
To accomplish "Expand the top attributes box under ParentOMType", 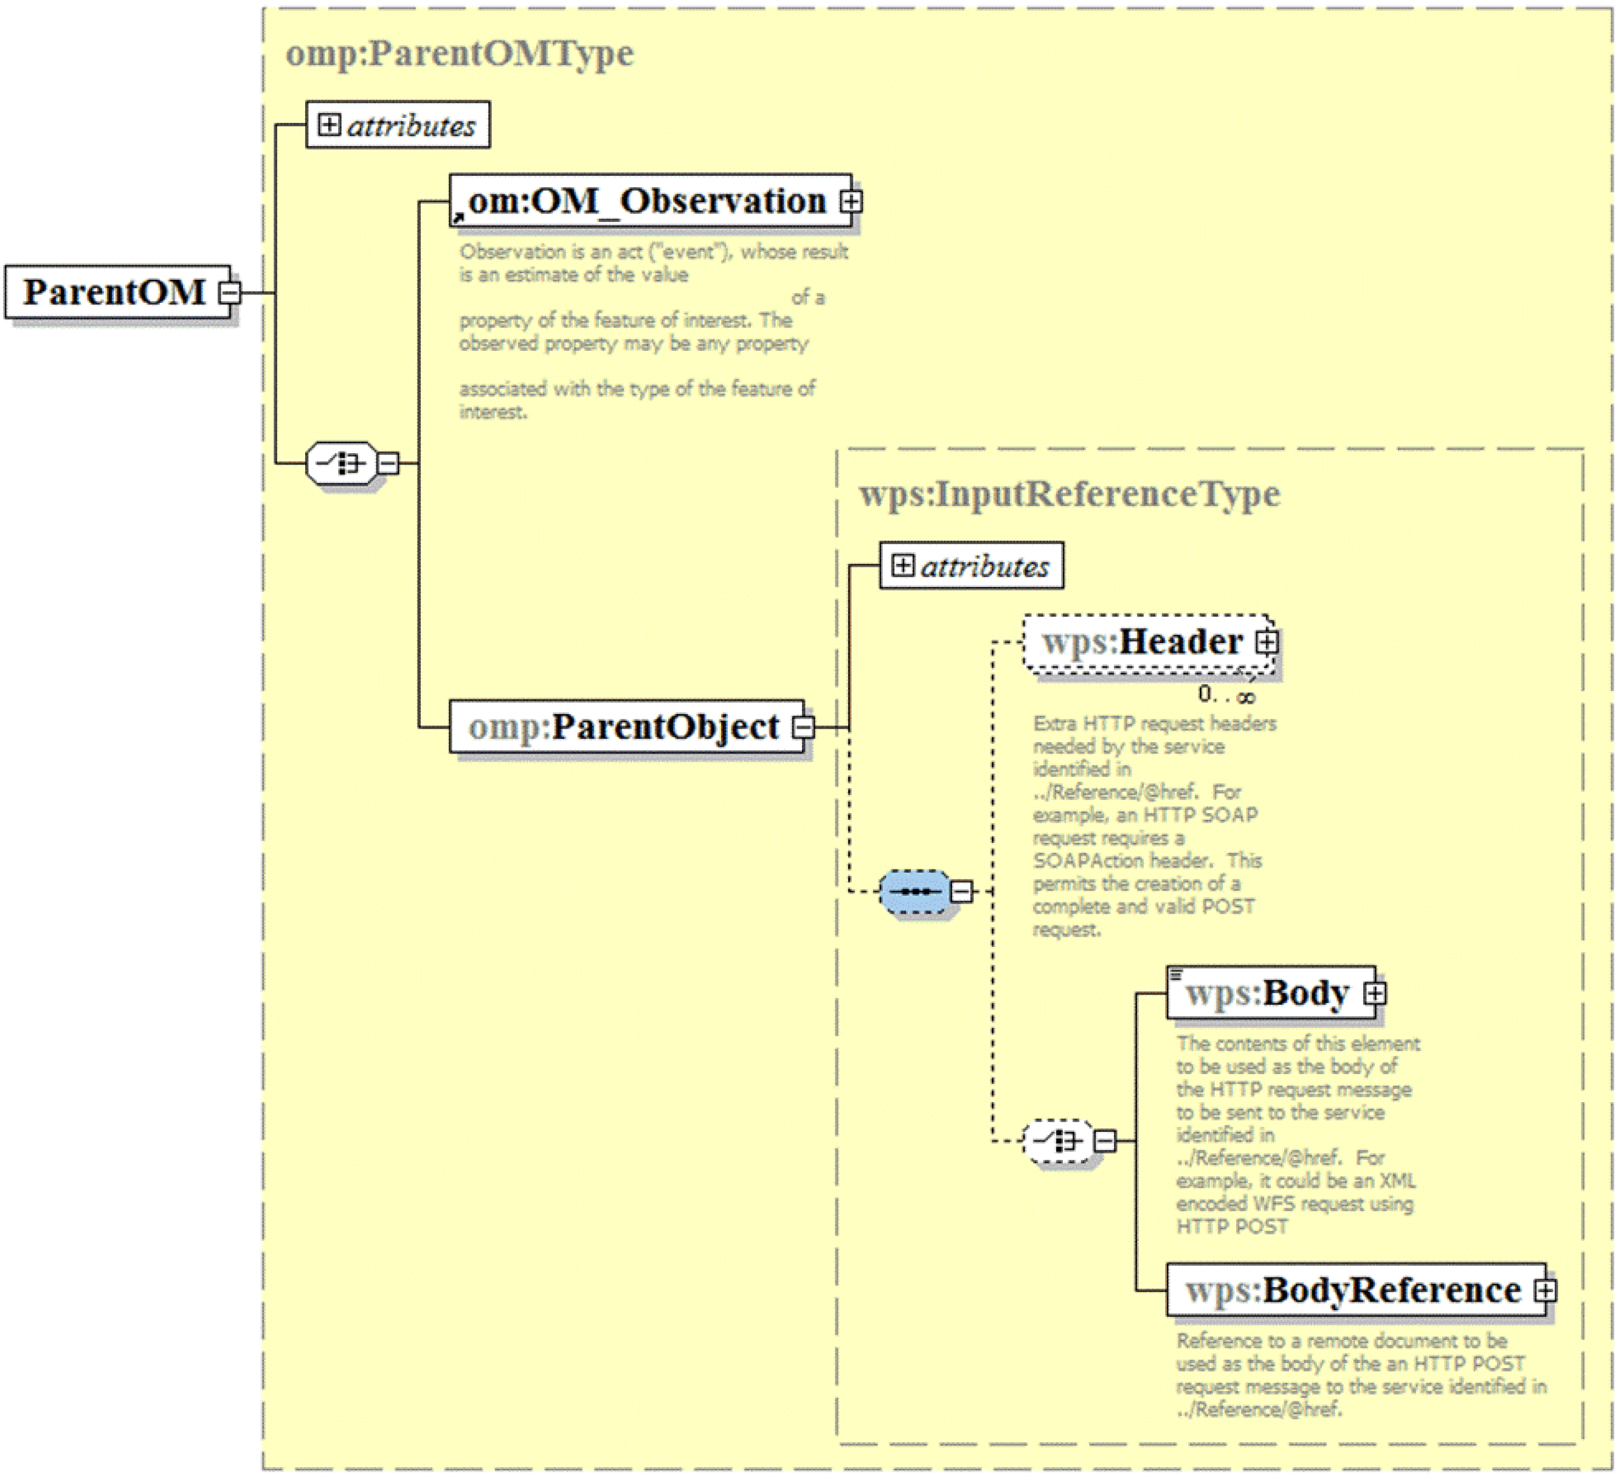I will [x=329, y=125].
